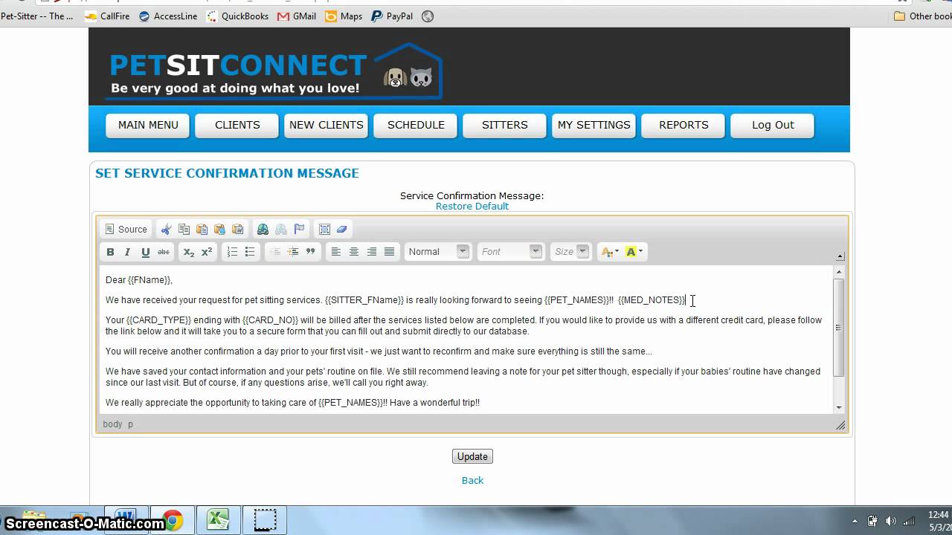Click the Block Quote icon
Viewport: 952px width, 535px height.
pyautogui.click(x=311, y=252)
